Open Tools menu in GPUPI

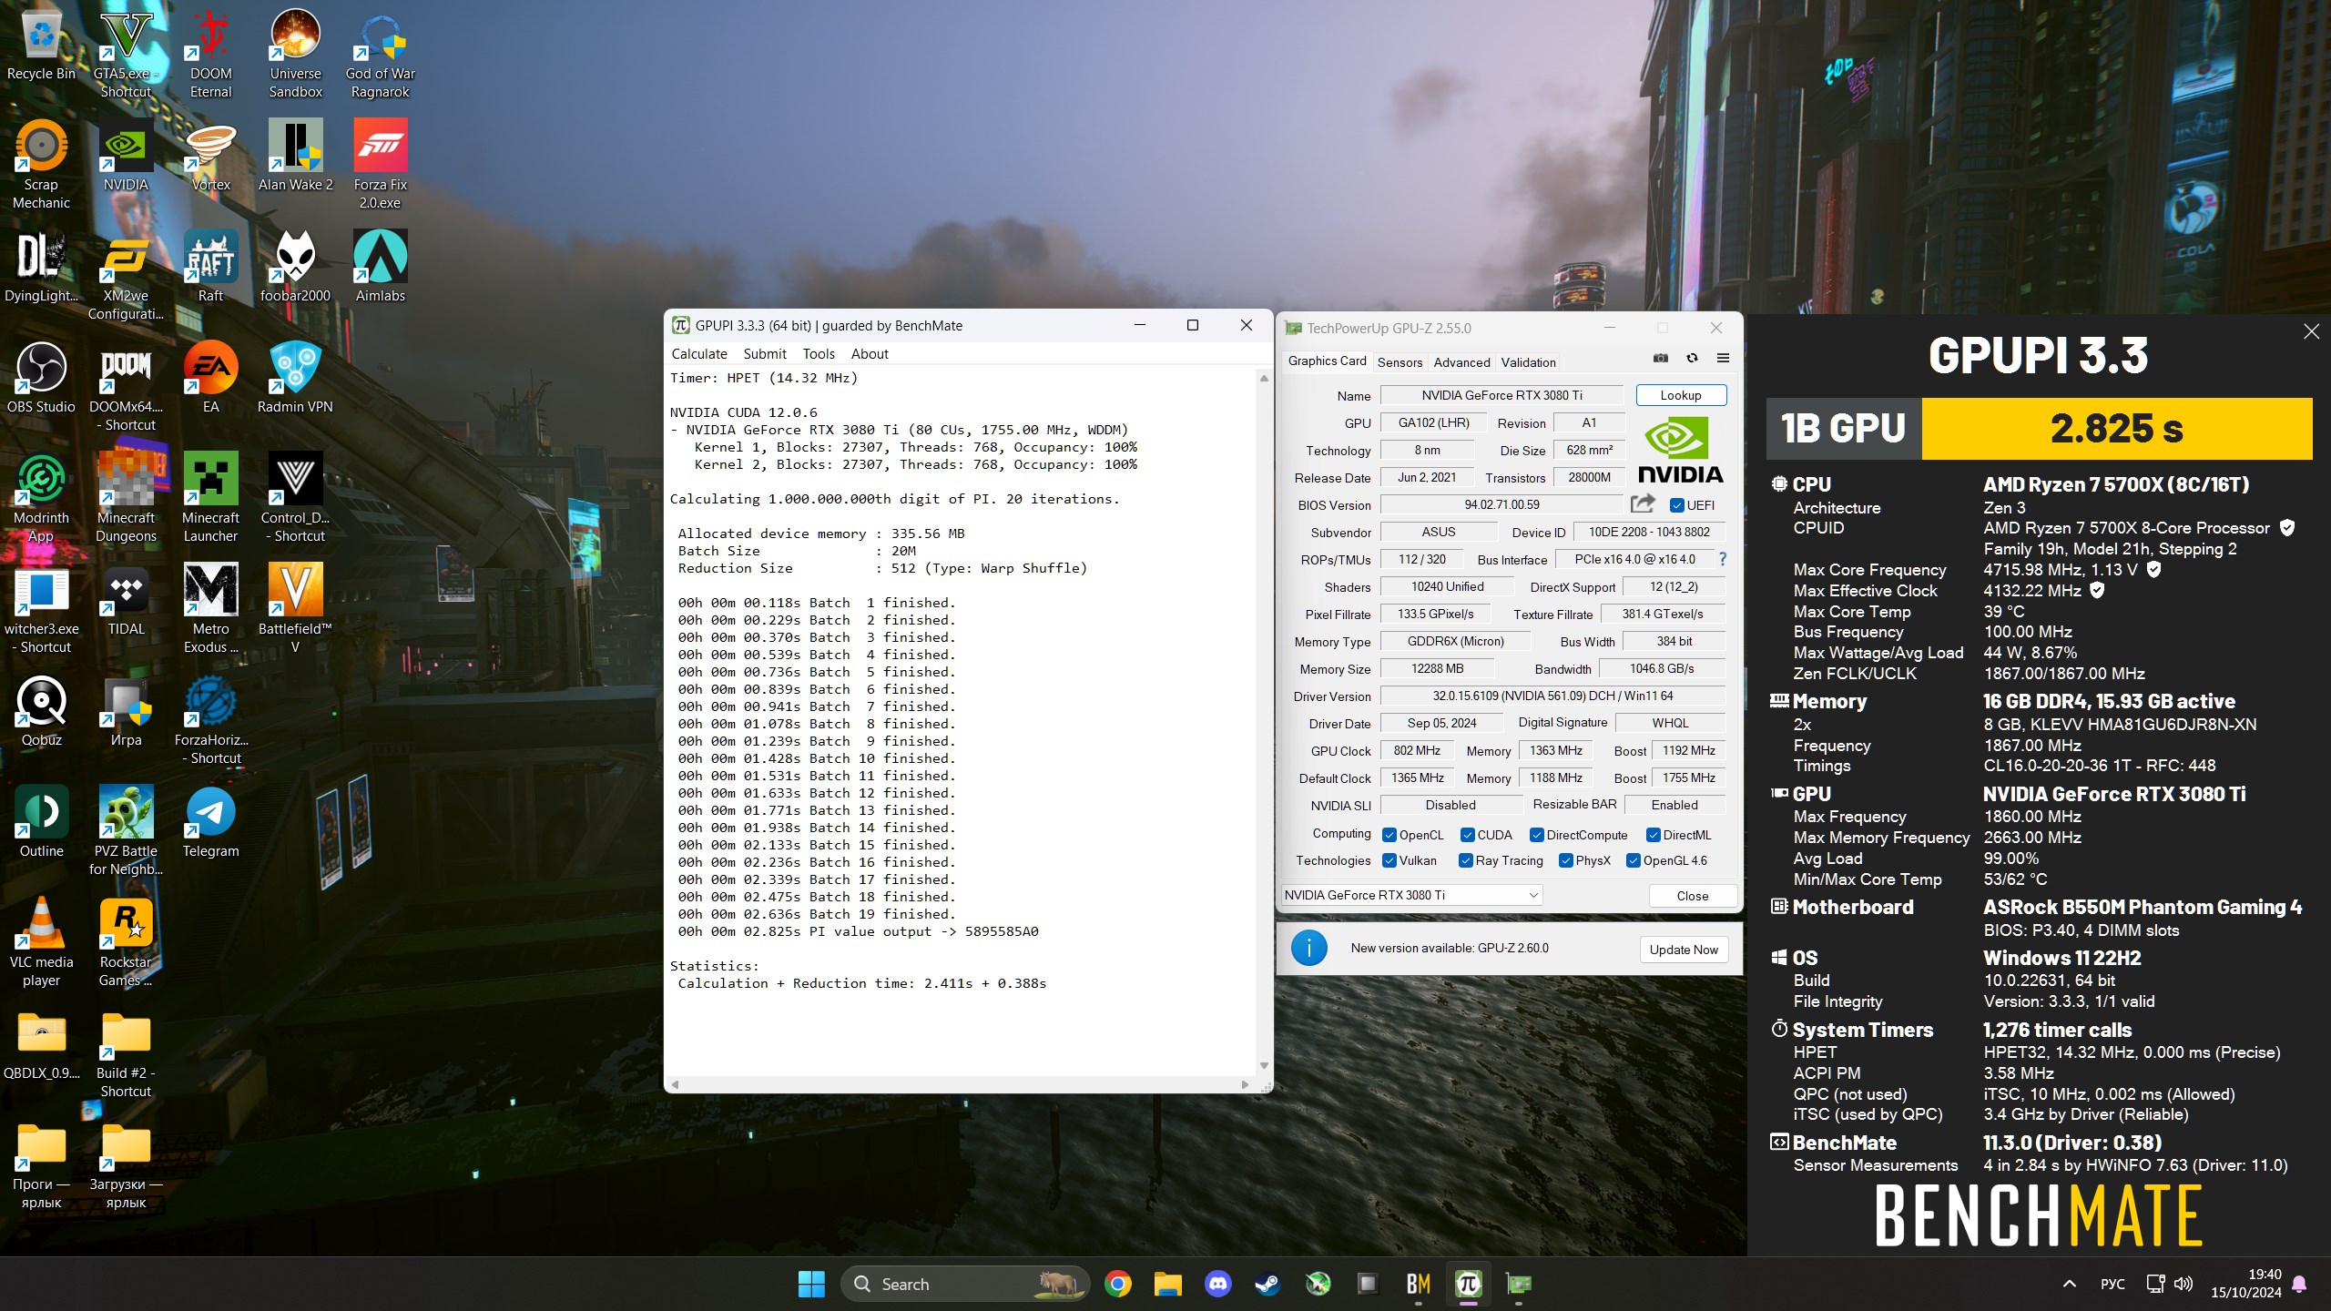click(x=819, y=354)
